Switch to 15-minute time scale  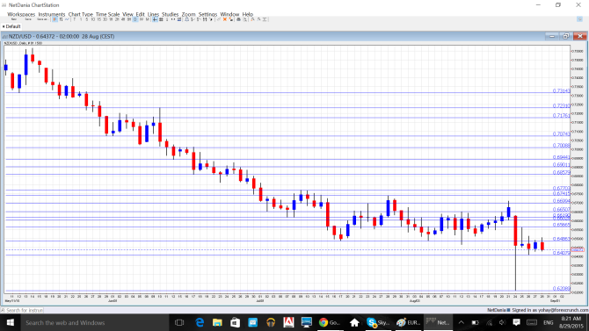click(x=98, y=19)
